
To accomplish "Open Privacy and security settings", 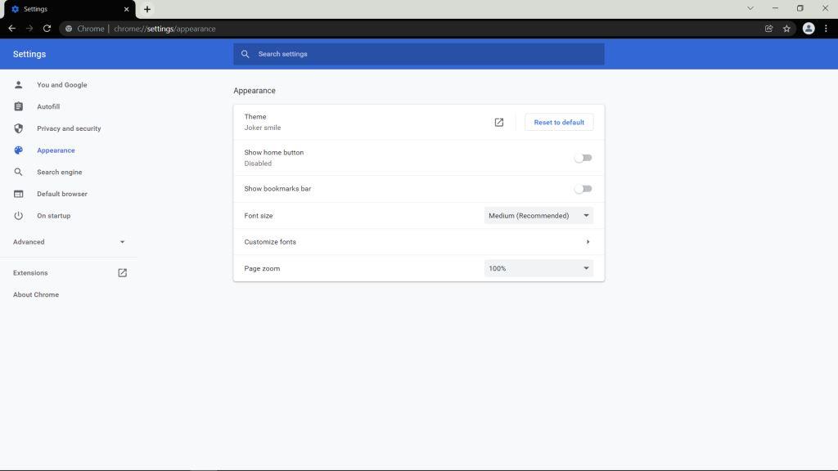I will tap(69, 128).
